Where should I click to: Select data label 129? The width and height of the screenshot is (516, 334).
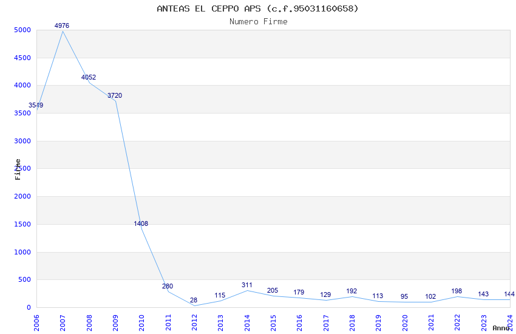click(x=325, y=295)
